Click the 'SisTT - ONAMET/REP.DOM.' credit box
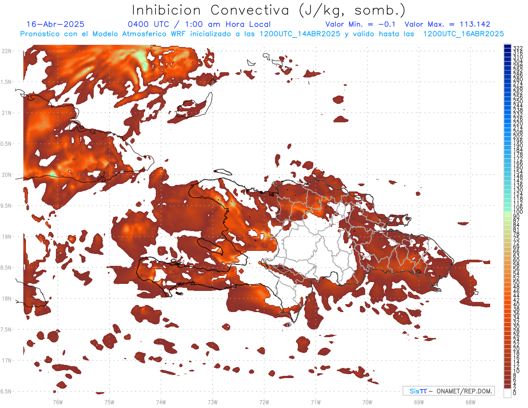The height and width of the screenshot is (408, 528). tap(448, 391)
